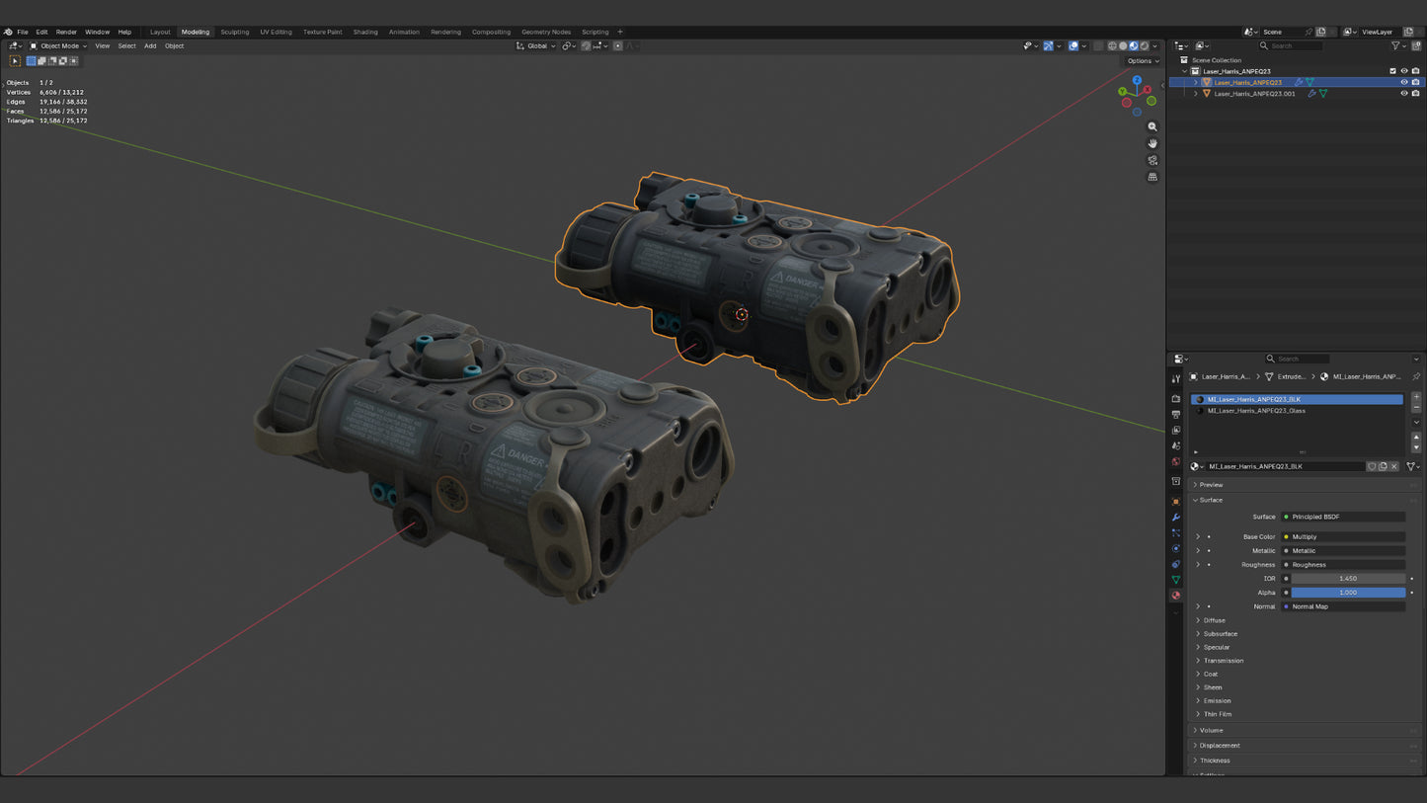Hide Laser_Harris_ANPEQ23 collection eye icon
The width and height of the screenshot is (1427, 803).
click(x=1403, y=71)
